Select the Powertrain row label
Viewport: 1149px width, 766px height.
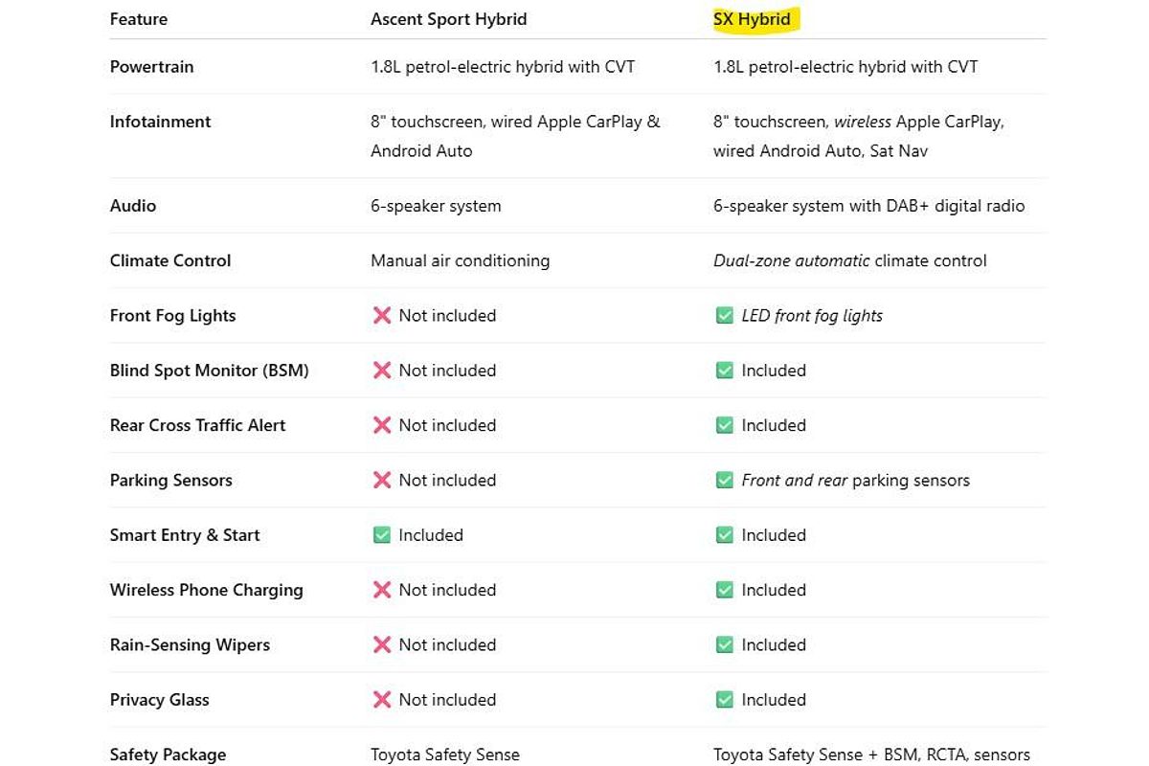[151, 67]
